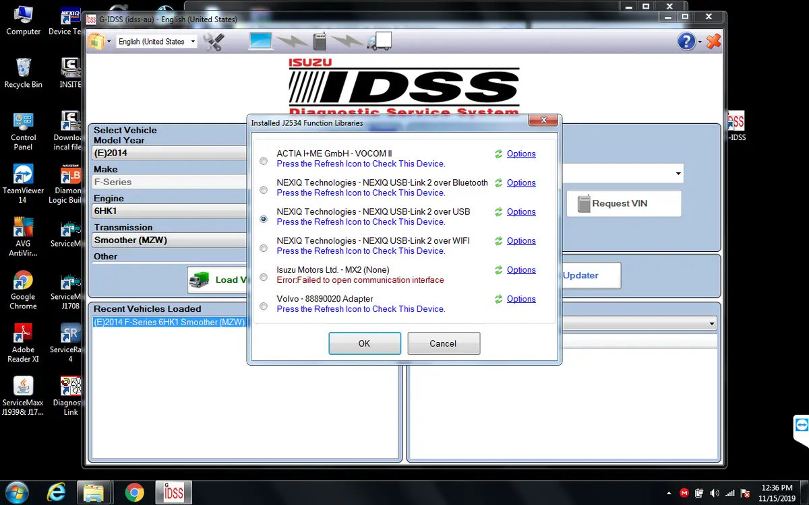Select recent vehicle (E)2014 F-Series 6HK1 Smoother
The width and height of the screenshot is (809, 505).
tap(169, 323)
